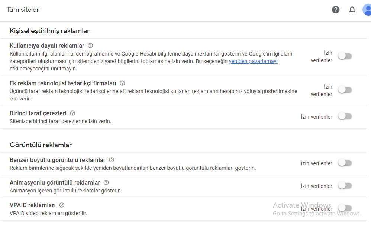
Task: Click help icon beside Animasyonlu görüntülü reklamlar
Action: (x=106, y=182)
